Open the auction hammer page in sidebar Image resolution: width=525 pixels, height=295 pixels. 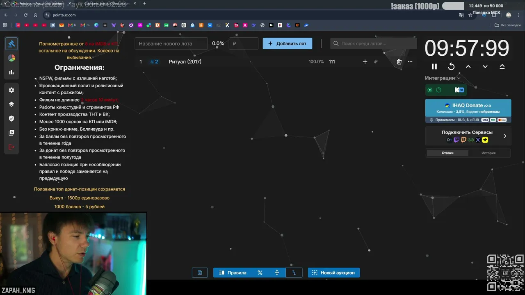click(11, 43)
